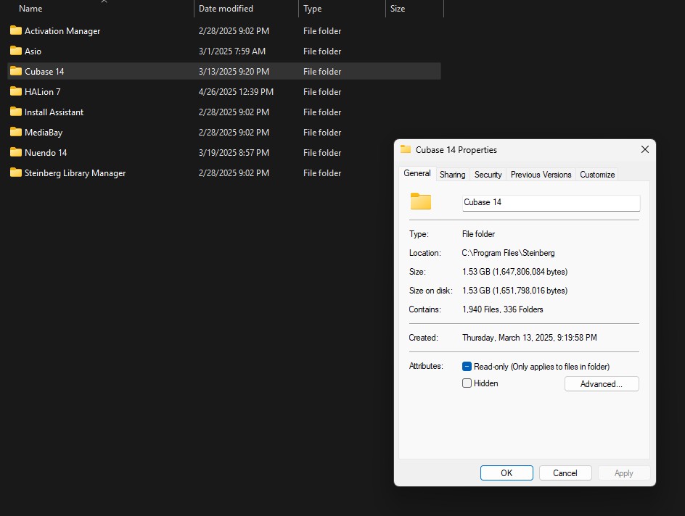685x516 pixels.
Task: Click the Steinberg Library Manager folder icon
Action: point(16,172)
